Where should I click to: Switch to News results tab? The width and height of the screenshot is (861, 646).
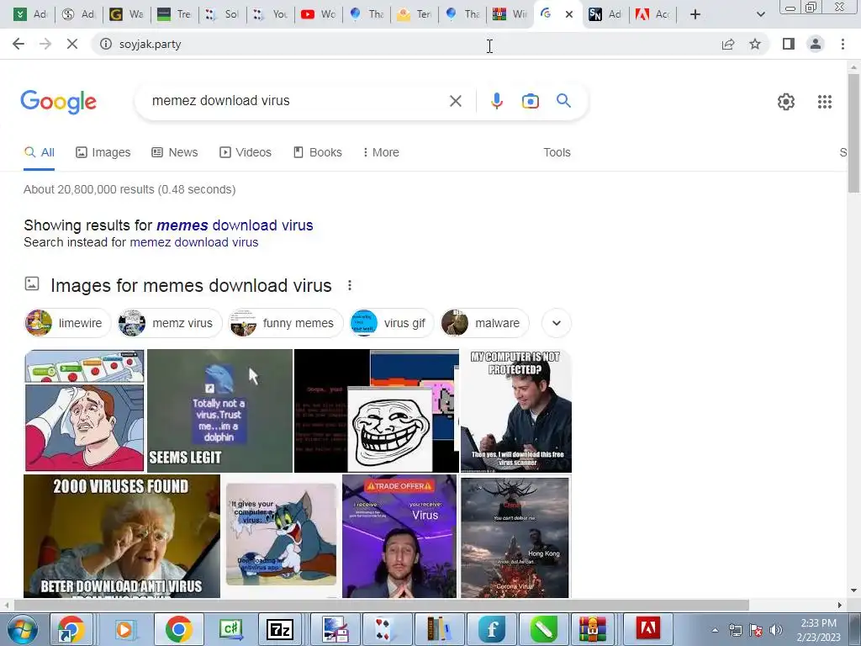click(175, 152)
